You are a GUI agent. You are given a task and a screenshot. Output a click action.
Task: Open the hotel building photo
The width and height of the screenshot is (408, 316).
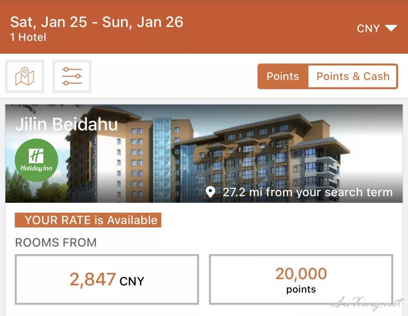[204, 154]
